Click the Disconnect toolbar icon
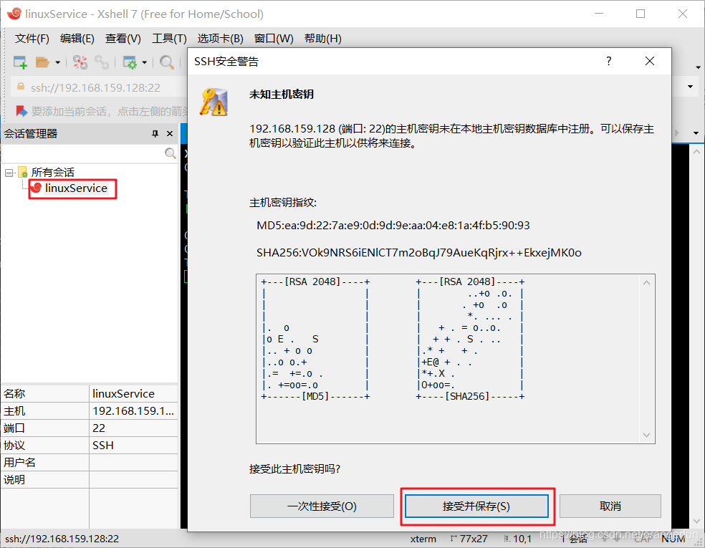Viewport: 705px width, 548px height. (80, 62)
